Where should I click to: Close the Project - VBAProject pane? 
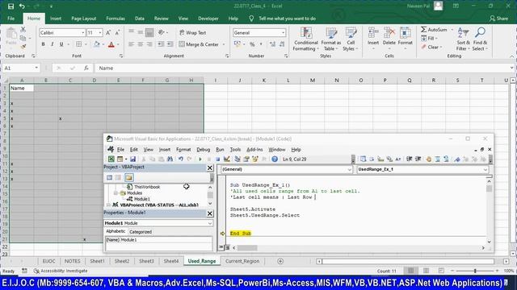coord(210,168)
